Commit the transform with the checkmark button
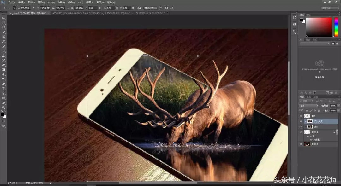The width and height of the screenshot is (341, 186). tap(172, 8)
